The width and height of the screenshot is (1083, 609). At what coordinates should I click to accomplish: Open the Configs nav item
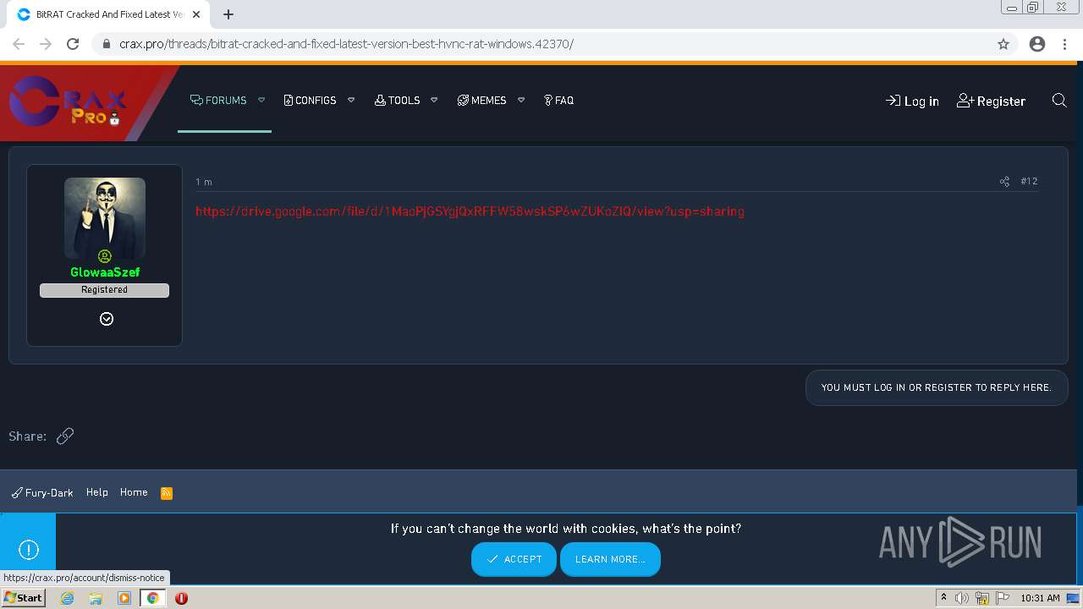[310, 100]
